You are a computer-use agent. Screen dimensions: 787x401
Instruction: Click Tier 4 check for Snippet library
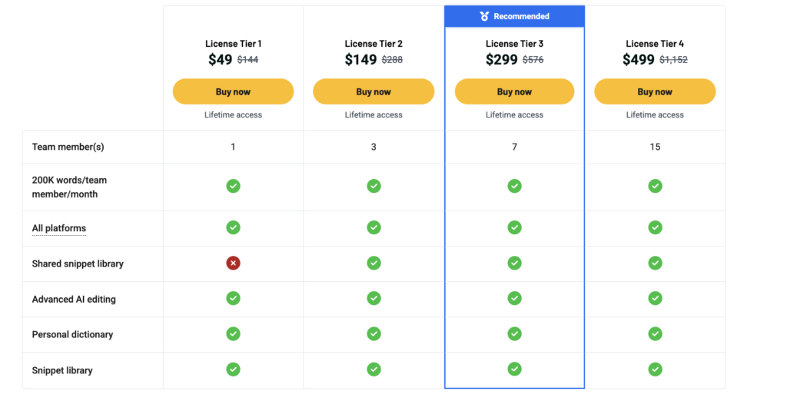tap(655, 370)
